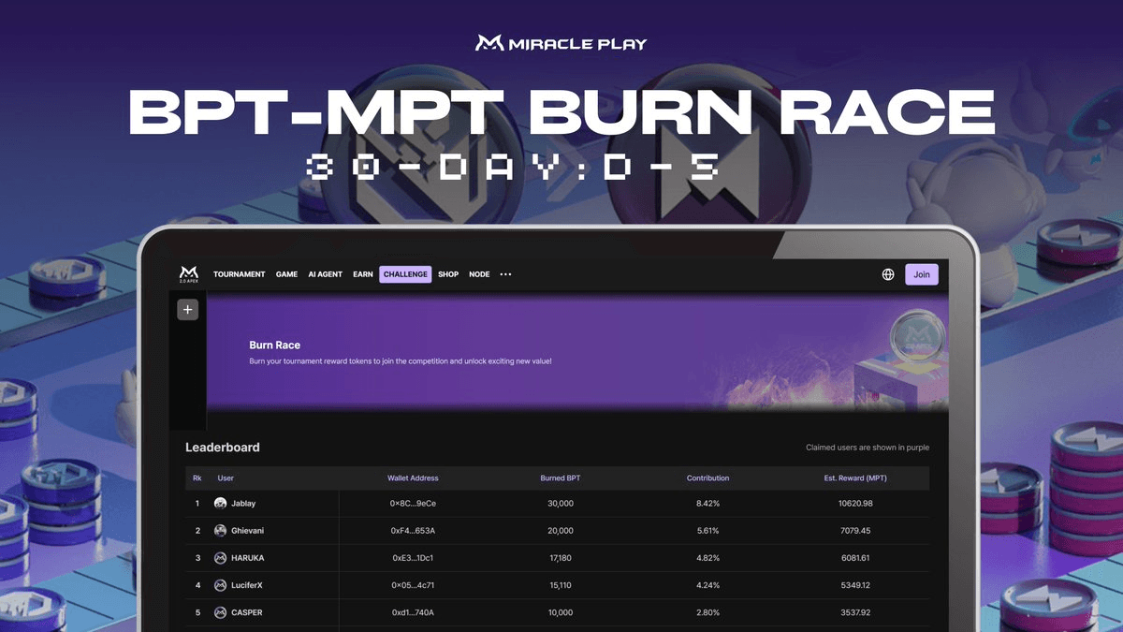Click Jablay's avatar icon
The width and height of the screenshot is (1123, 632).
(x=220, y=504)
